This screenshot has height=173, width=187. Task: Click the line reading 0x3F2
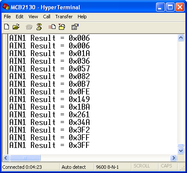tap(50, 130)
